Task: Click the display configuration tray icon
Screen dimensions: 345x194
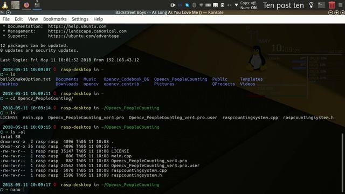Action: coord(216,5)
